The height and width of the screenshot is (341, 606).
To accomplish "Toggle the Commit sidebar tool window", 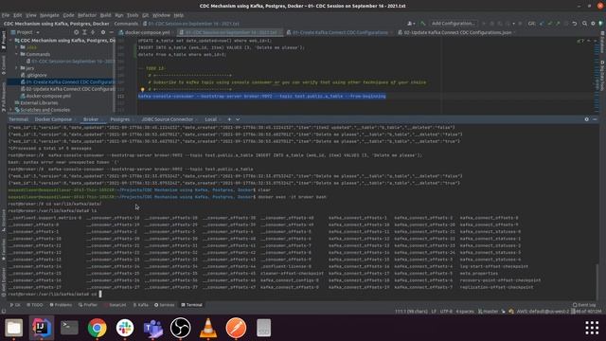I will pos(4,65).
